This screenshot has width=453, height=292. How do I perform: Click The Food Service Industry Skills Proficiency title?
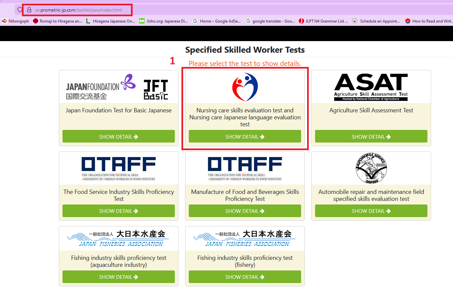click(x=119, y=195)
